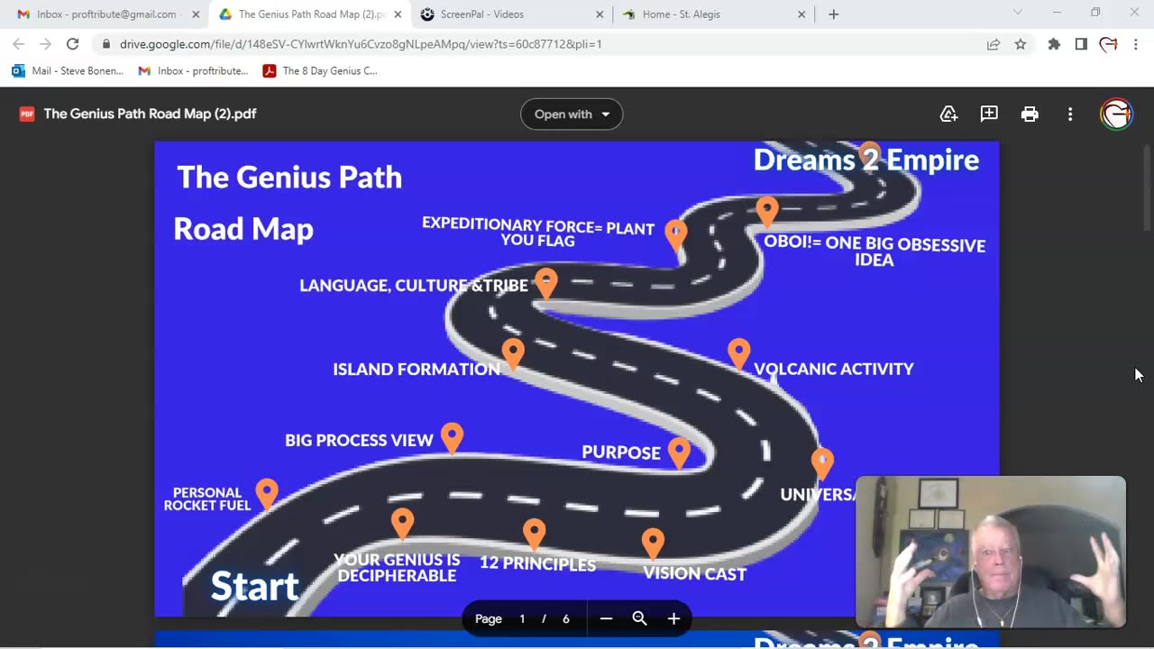Open Drive viewer more actions menu

pos(1070,114)
